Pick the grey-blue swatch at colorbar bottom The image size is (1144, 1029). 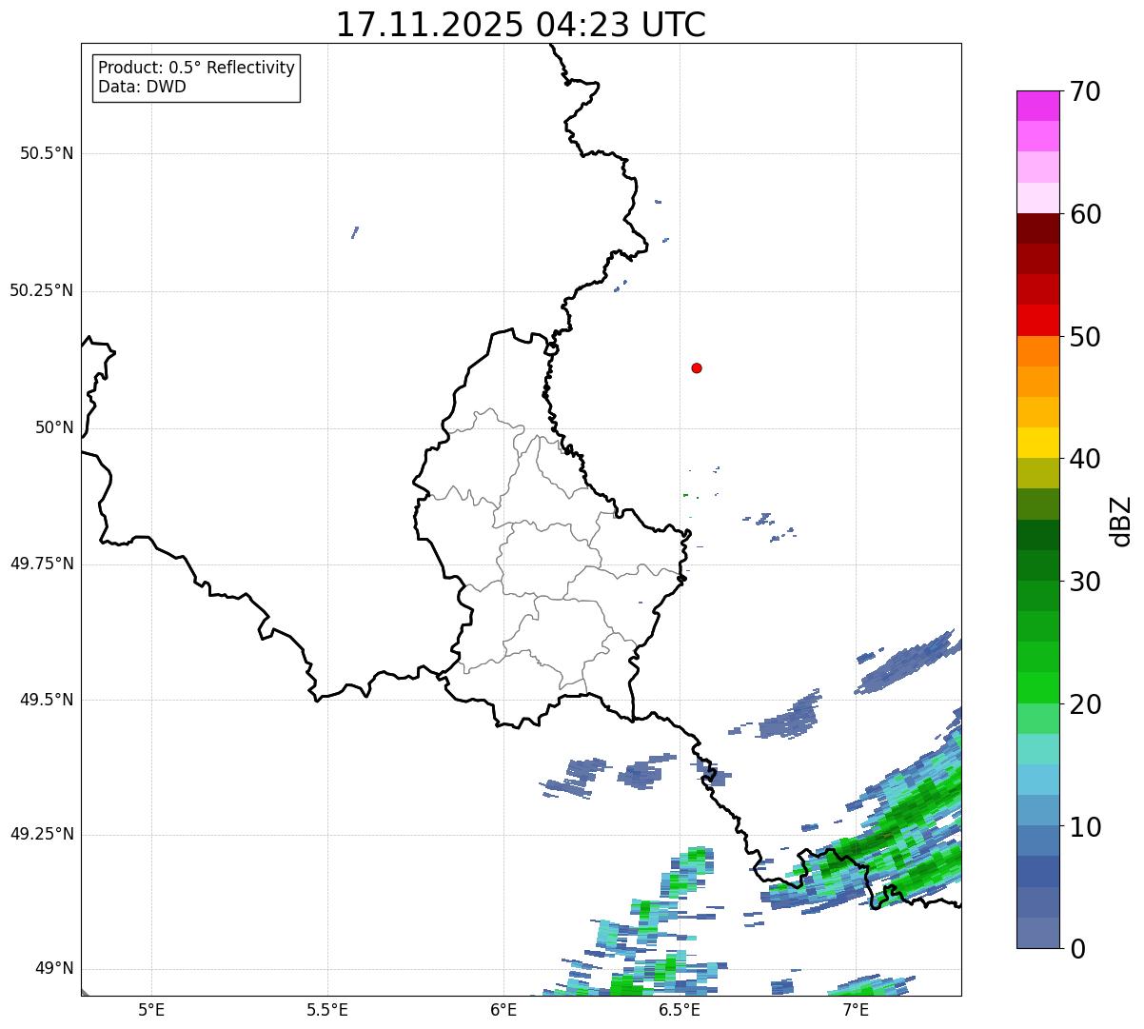[x=1038, y=933]
